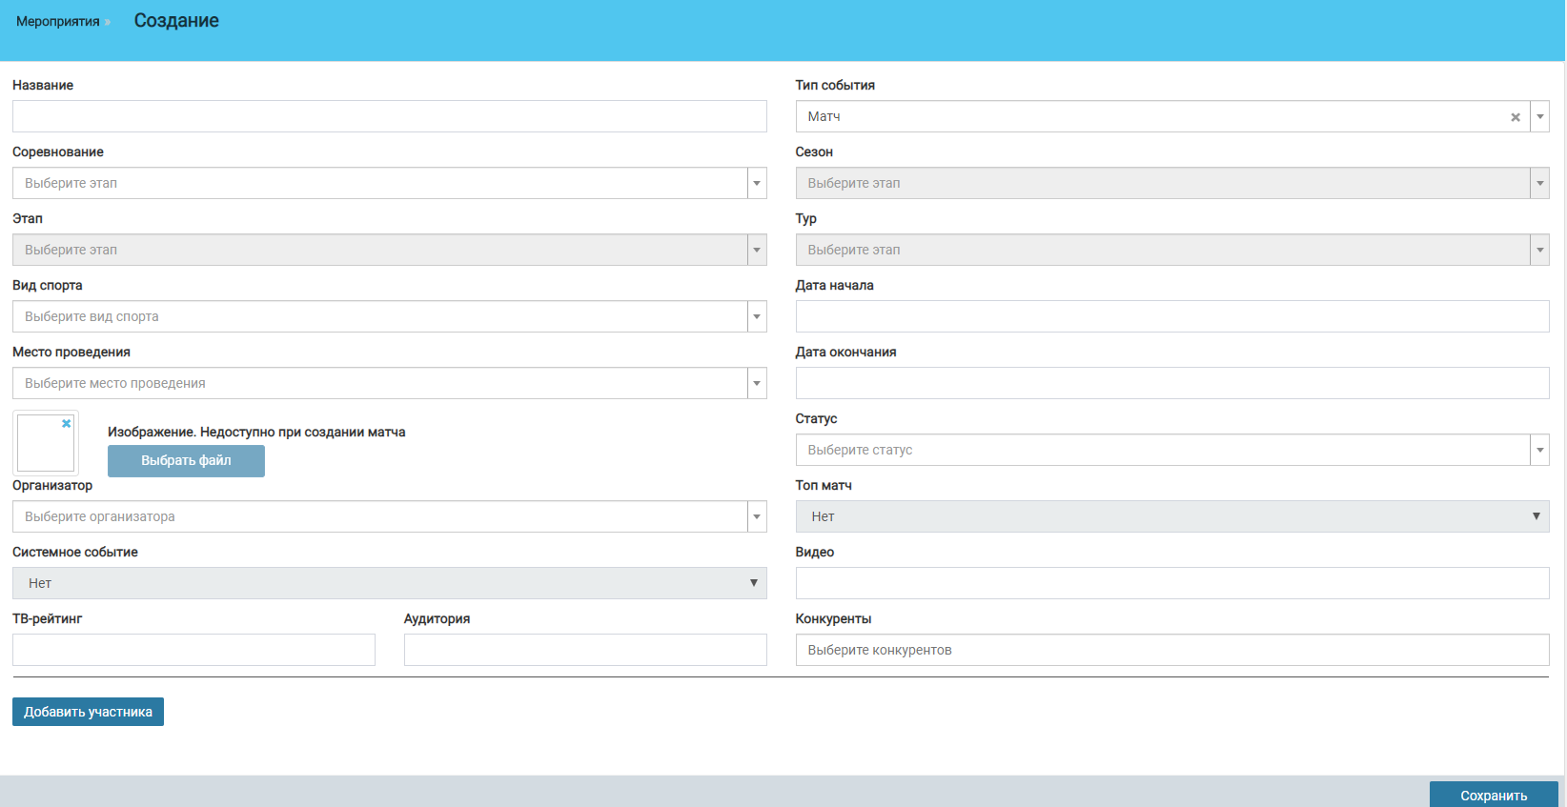This screenshot has width=1567, height=807.
Task: Click the Дата окончания input field
Action: click(x=1171, y=383)
